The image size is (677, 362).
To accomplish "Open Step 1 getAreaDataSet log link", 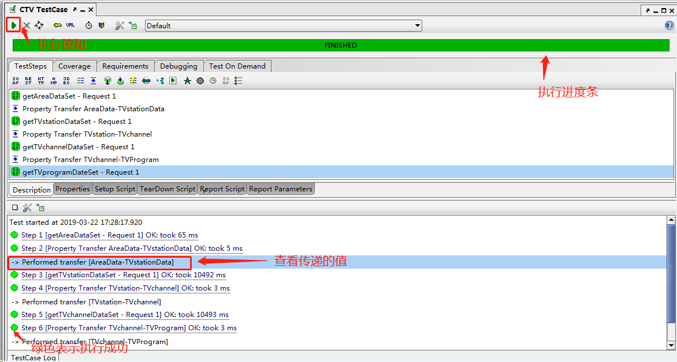I will coord(110,235).
